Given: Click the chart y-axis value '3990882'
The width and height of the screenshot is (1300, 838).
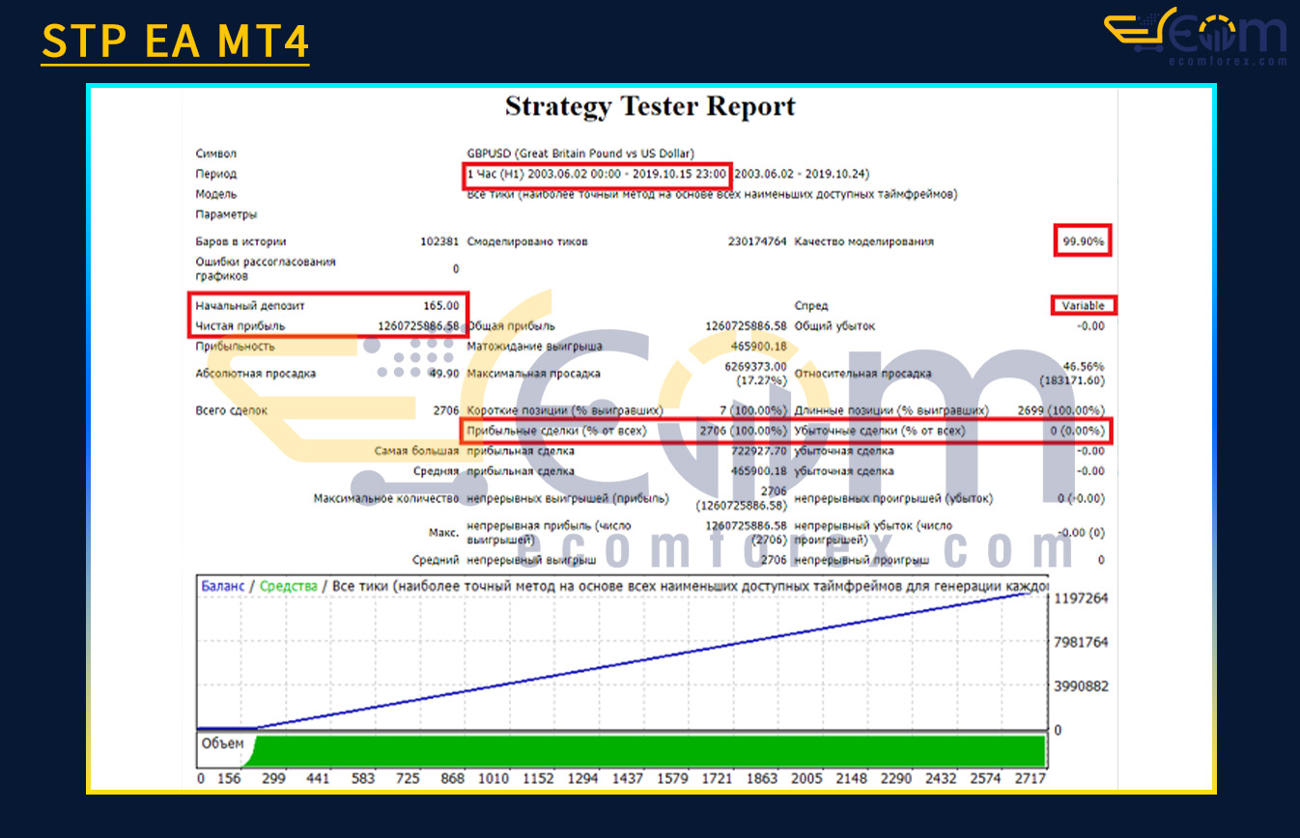Looking at the screenshot, I should coord(1081,686).
